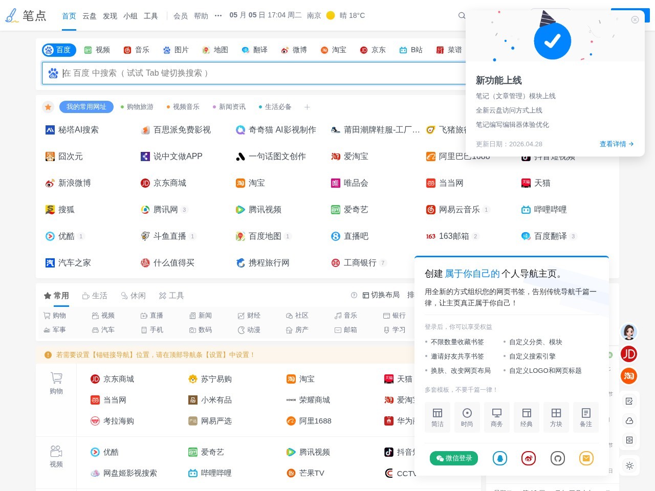Select 视频音乐 category
Image resolution: width=655 pixels, height=491 pixels.
click(x=183, y=107)
